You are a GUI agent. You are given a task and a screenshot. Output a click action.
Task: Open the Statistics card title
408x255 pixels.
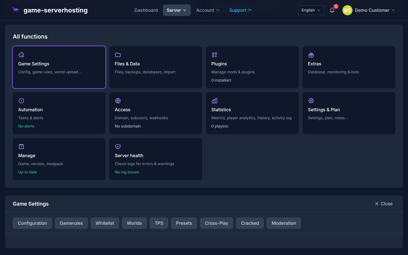(x=221, y=110)
